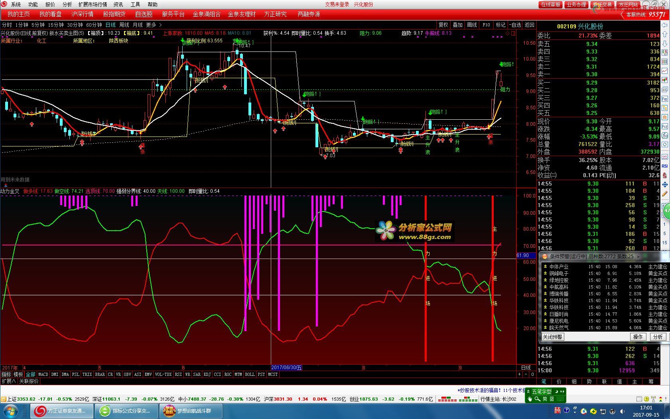The width and height of the screenshot is (670, 419).
Task: Click the zoom out minus button under chart
Action: coord(526,374)
